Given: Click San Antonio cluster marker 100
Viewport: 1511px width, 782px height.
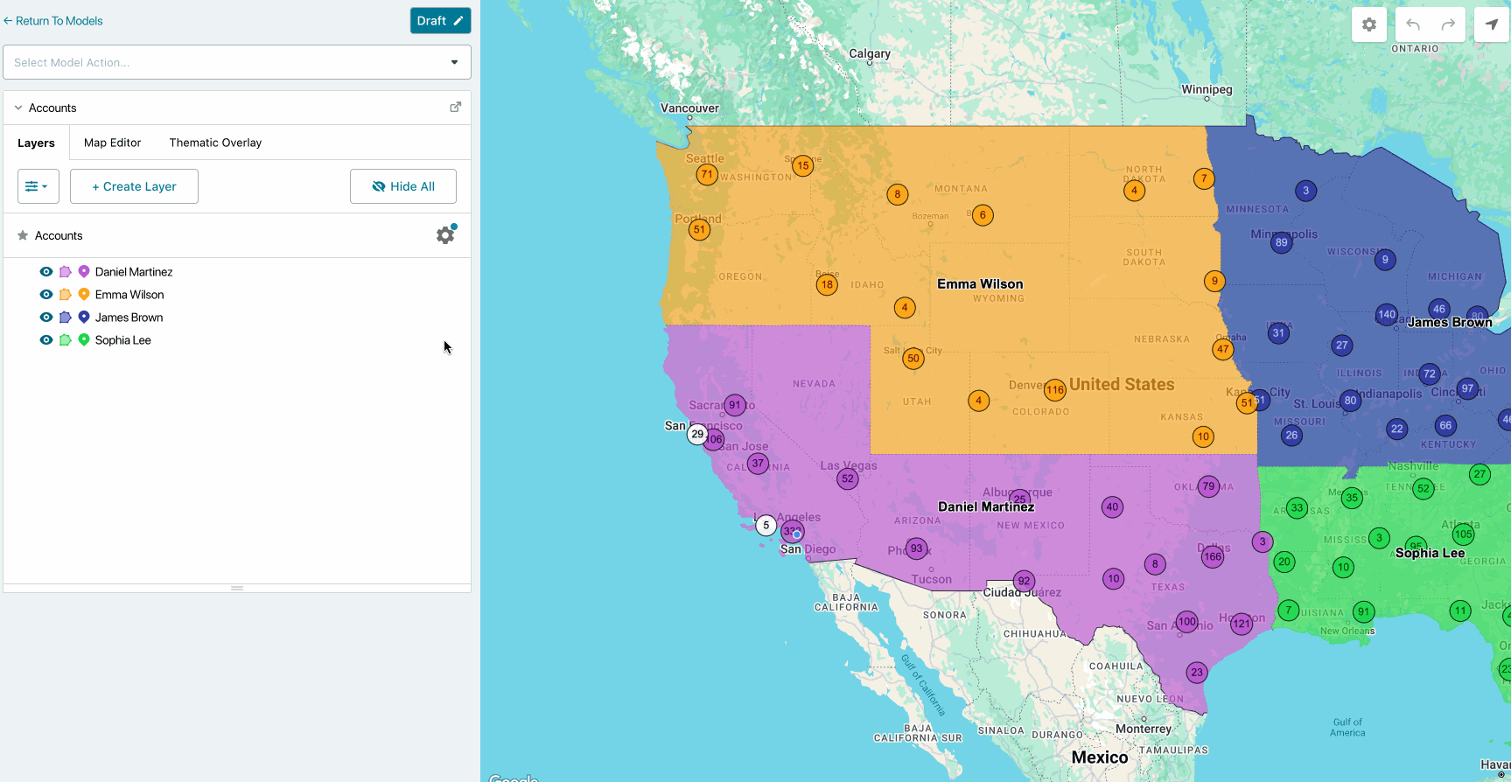Looking at the screenshot, I should tap(1187, 622).
